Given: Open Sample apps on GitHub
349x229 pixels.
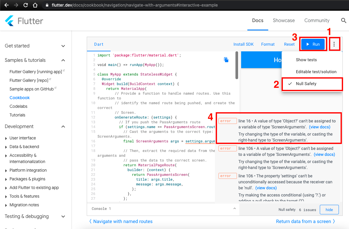Looking at the screenshot, I should (33, 89).
